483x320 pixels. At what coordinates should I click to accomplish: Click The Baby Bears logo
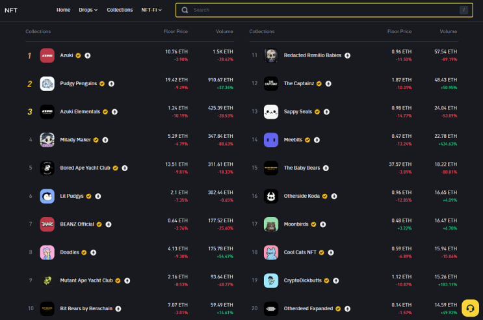[271, 168]
